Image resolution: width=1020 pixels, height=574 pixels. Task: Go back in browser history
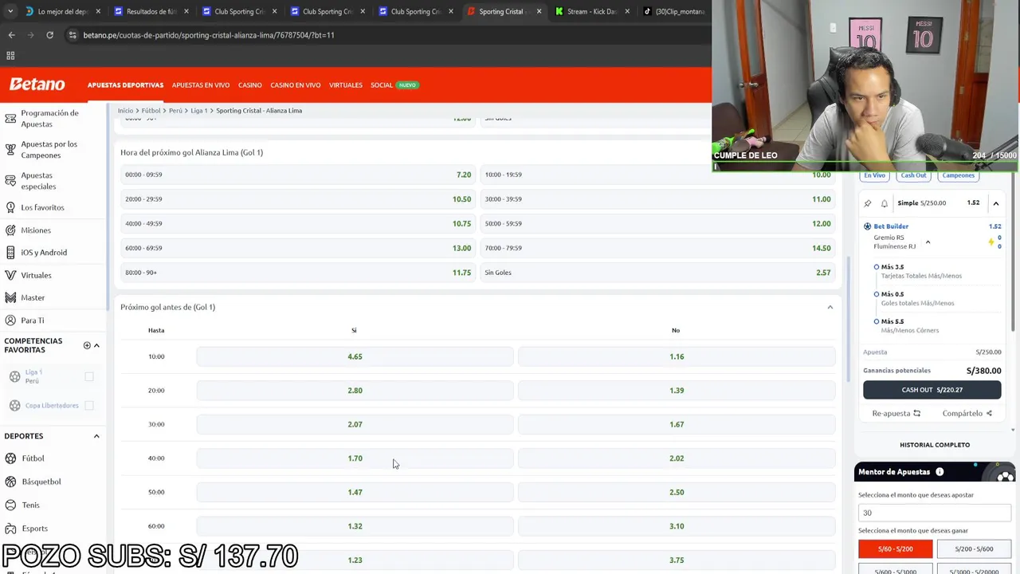11,35
